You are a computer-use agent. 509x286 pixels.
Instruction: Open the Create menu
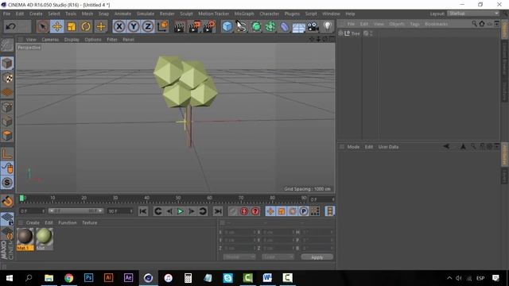(x=36, y=14)
